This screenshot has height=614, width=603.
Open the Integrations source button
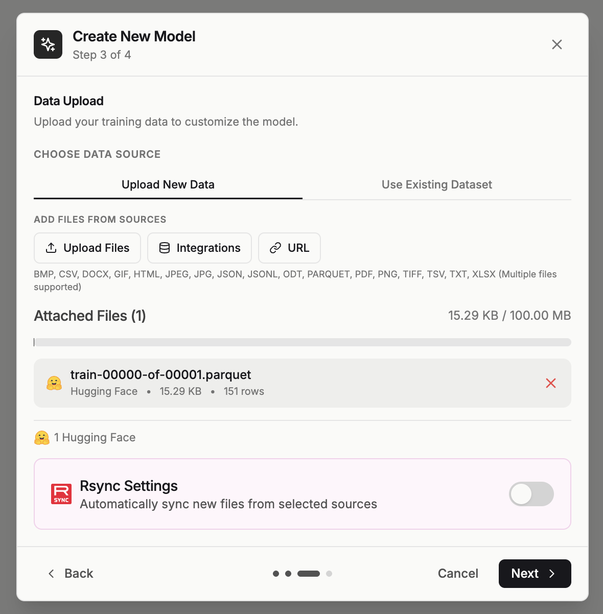(199, 248)
